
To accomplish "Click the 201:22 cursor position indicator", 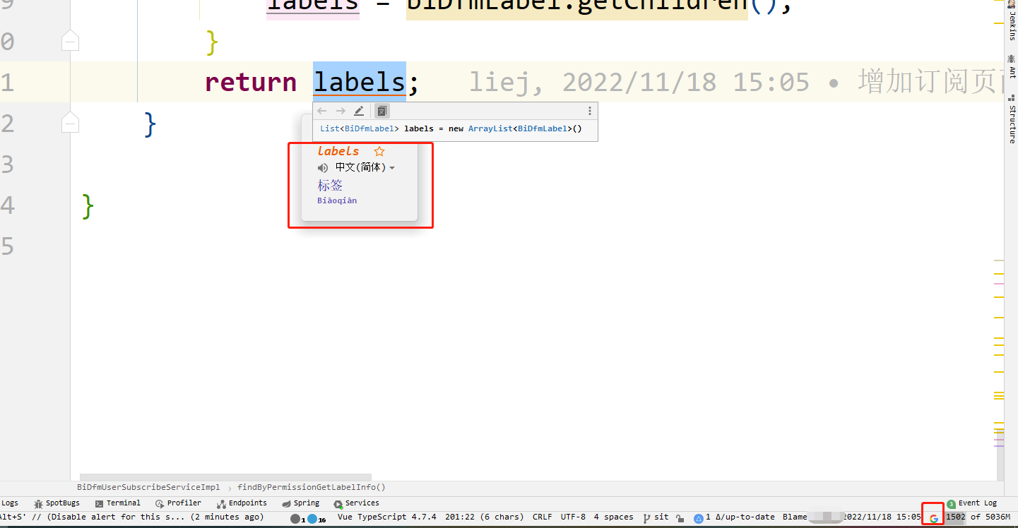I will click(485, 517).
